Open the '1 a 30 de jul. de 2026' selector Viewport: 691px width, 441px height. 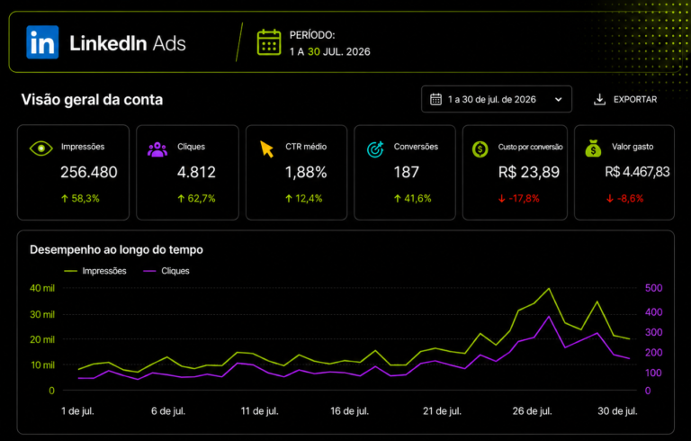coord(497,99)
